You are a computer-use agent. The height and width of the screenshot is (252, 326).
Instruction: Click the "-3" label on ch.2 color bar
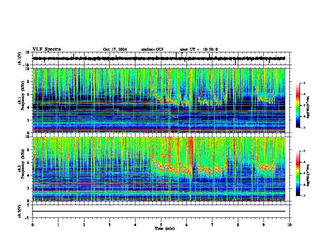click(x=303, y=151)
